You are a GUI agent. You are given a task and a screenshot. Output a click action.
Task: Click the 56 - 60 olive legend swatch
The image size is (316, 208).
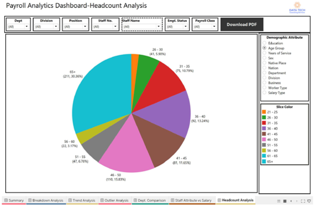pos(264,151)
